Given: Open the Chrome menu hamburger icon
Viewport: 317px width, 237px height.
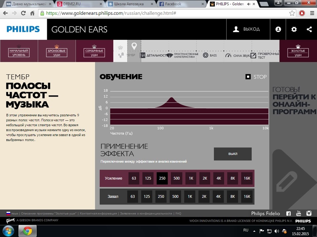Looking at the screenshot, I should click(312, 13).
